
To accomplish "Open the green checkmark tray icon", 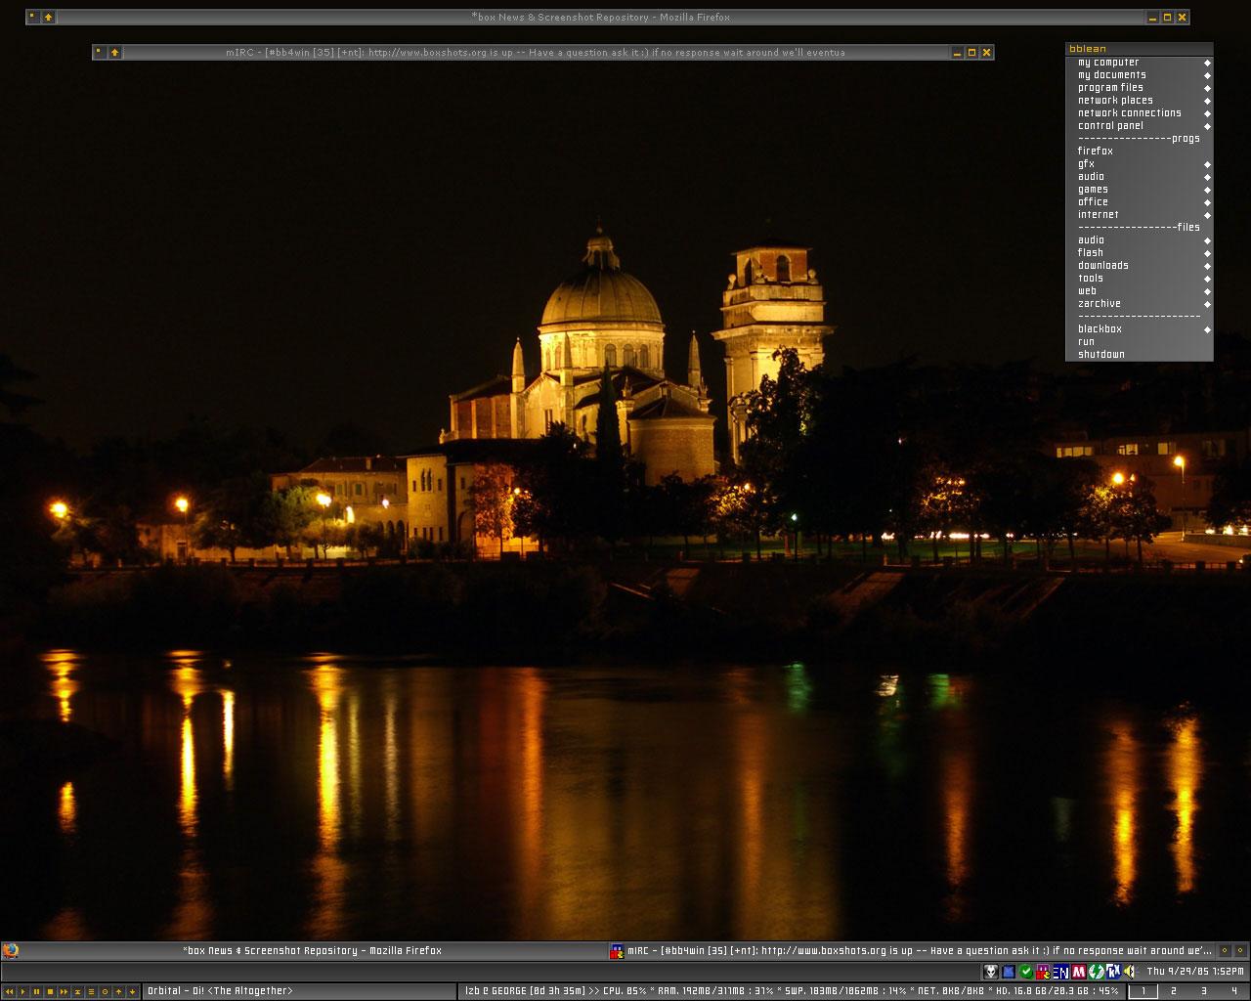I will 1026,972.
